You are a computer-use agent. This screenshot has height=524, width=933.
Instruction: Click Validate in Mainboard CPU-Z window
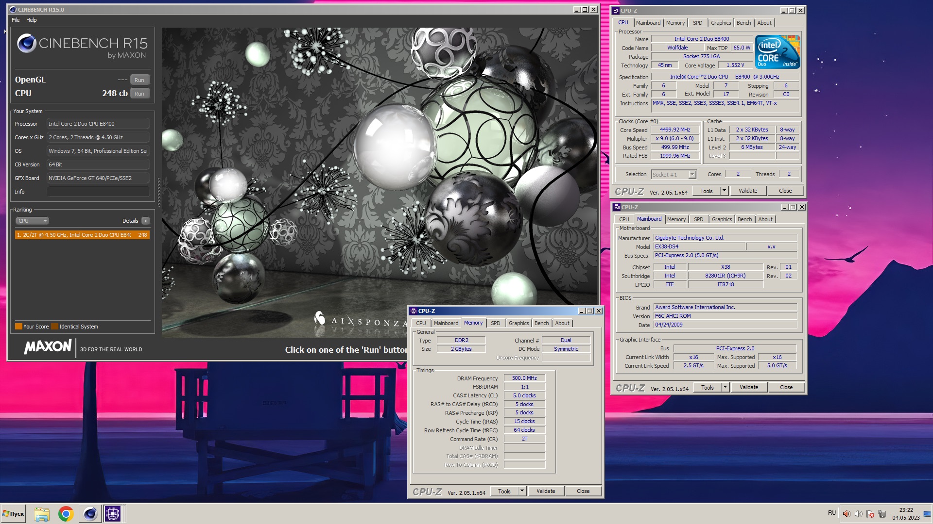click(749, 387)
